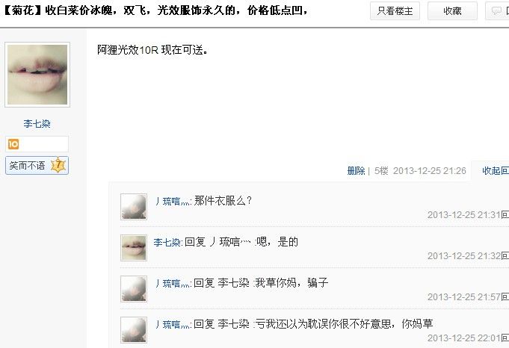
Task: Open 丿琉唁 username in 骗子 comment
Action: click(x=173, y=283)
